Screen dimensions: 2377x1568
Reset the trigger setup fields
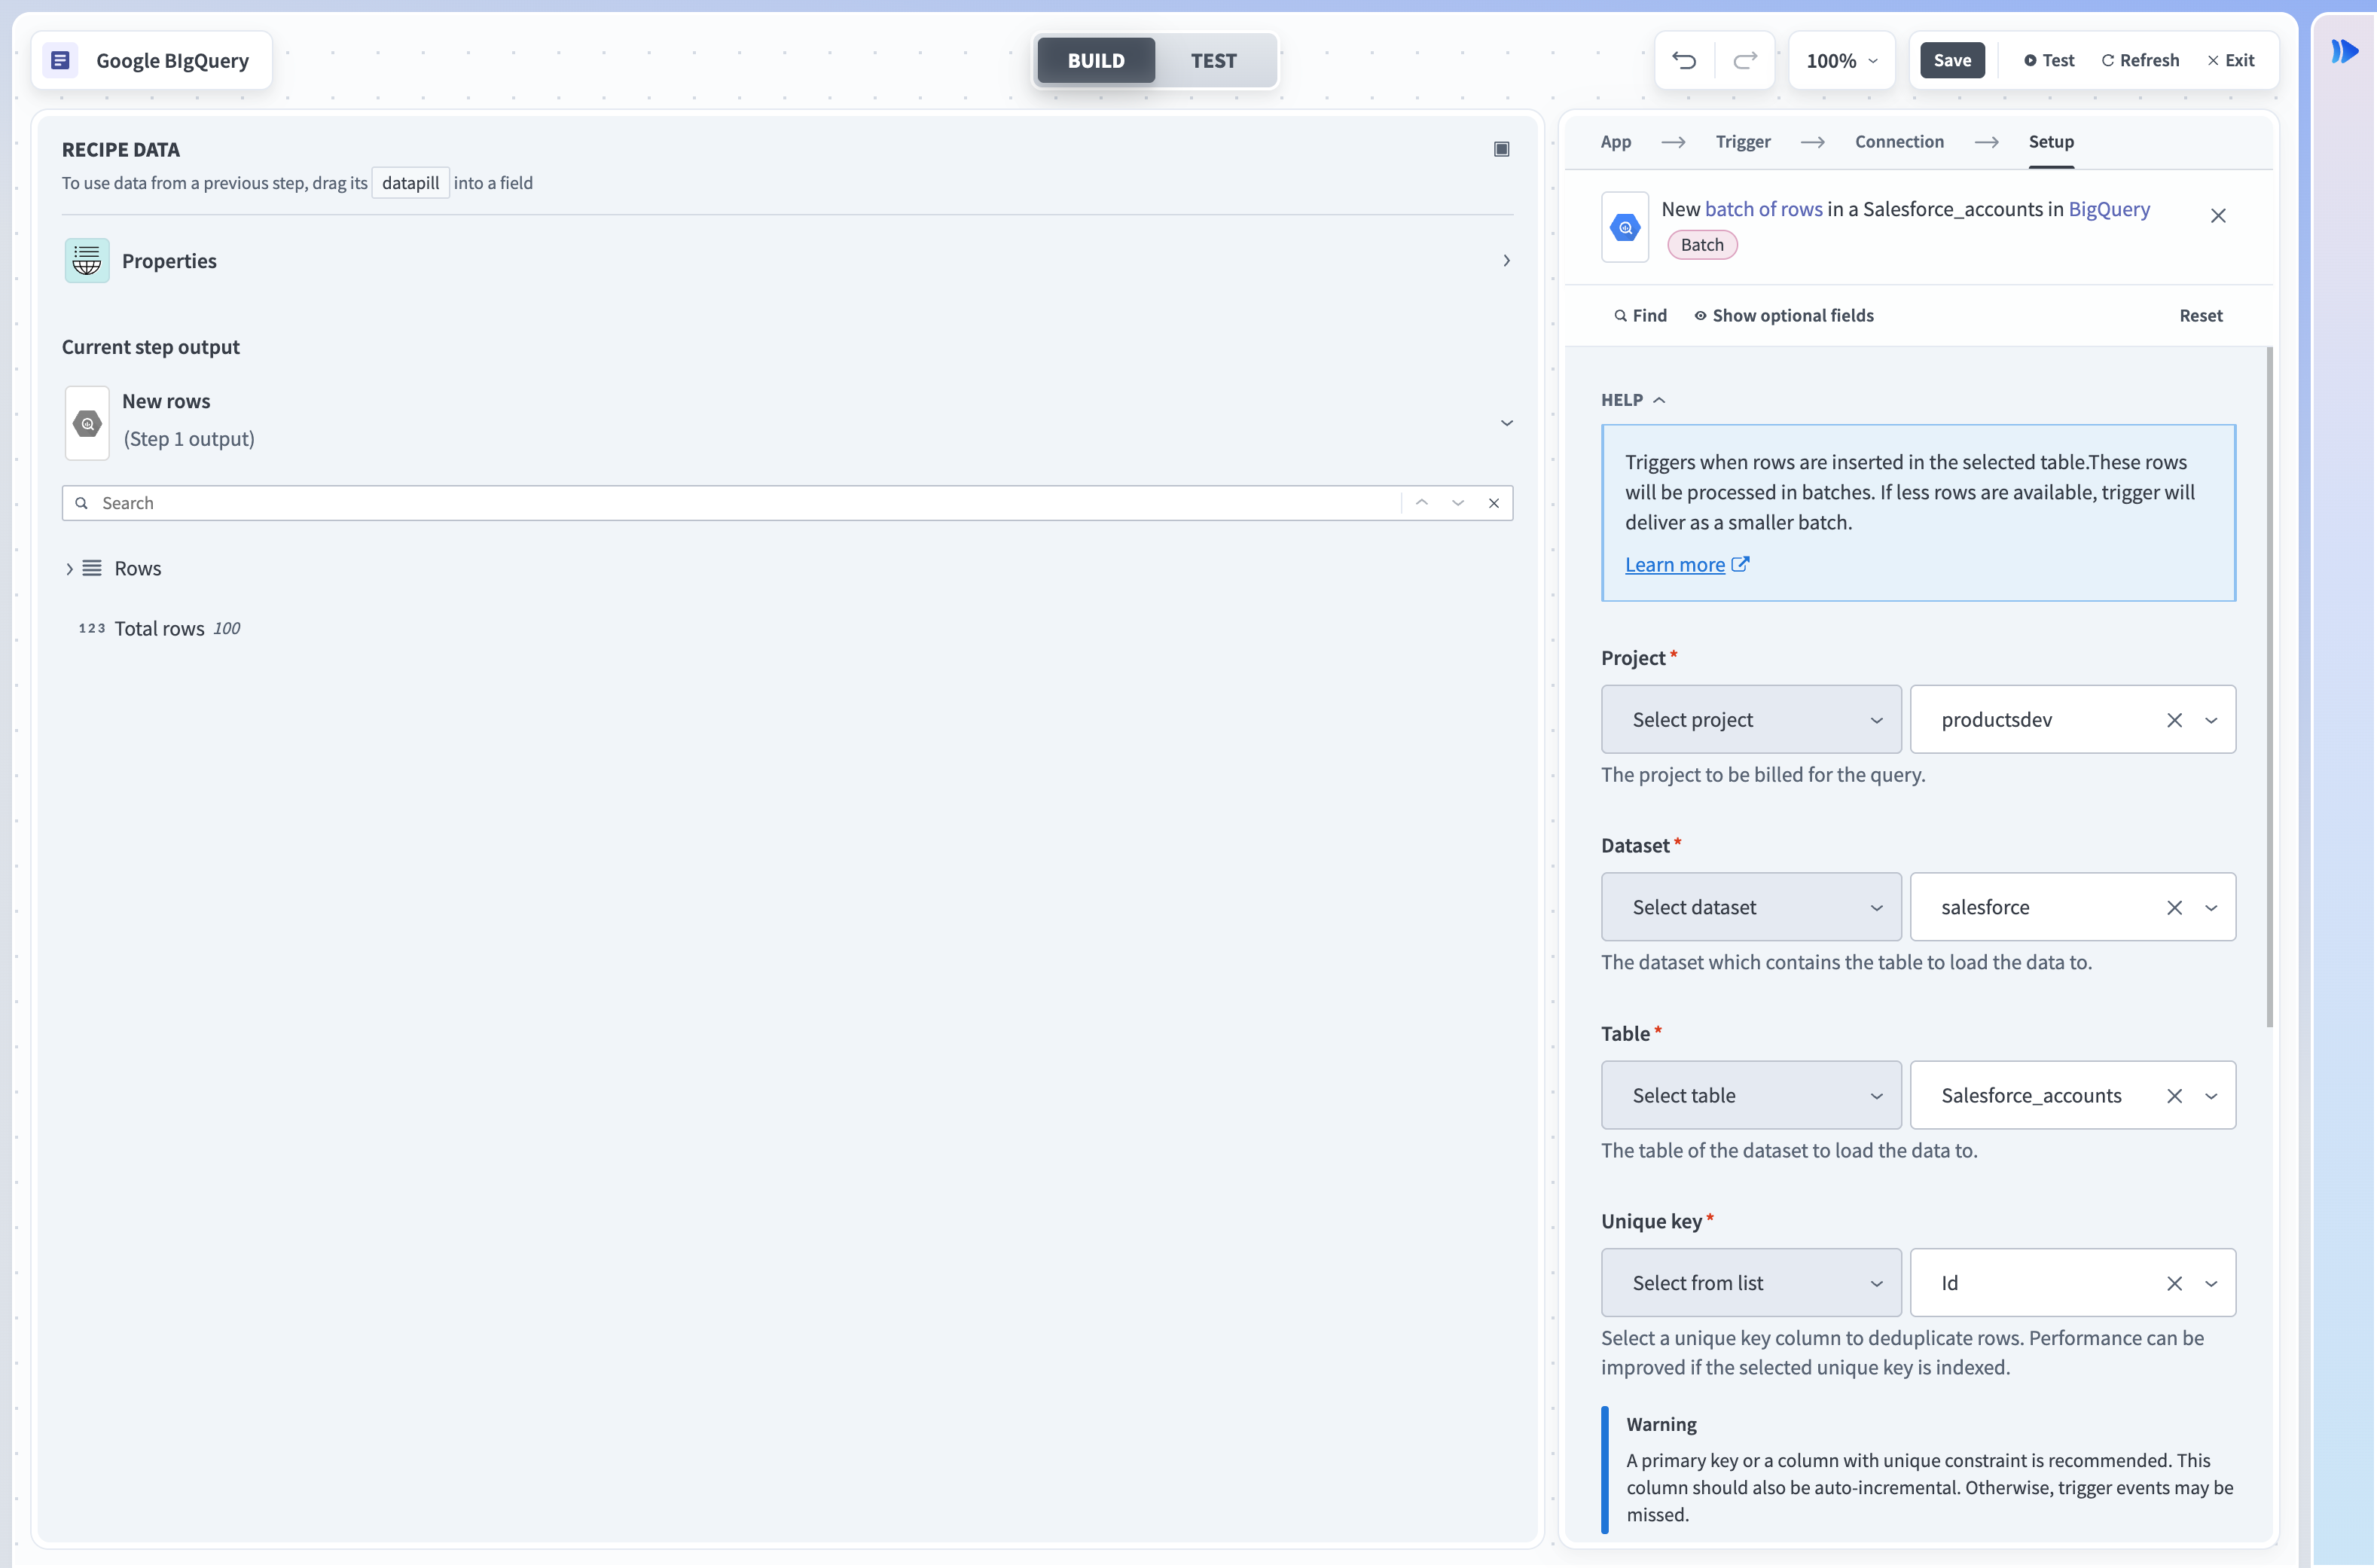pyautogui.click(x=2200, y=316)
